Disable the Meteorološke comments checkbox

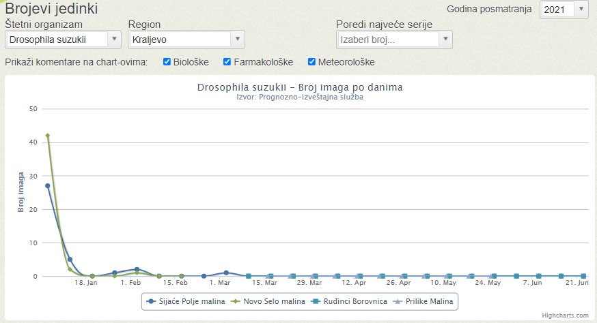click(x=311, y=61)
